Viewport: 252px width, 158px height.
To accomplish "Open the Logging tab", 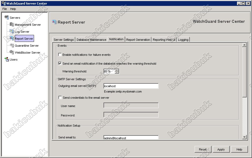I will [183, 39].
